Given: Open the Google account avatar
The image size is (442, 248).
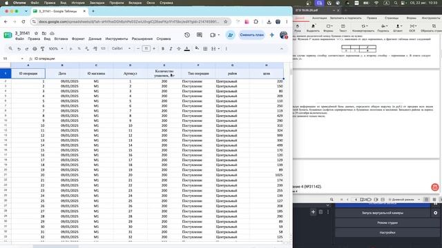Looking at the screenshot, I should (283, 35).
